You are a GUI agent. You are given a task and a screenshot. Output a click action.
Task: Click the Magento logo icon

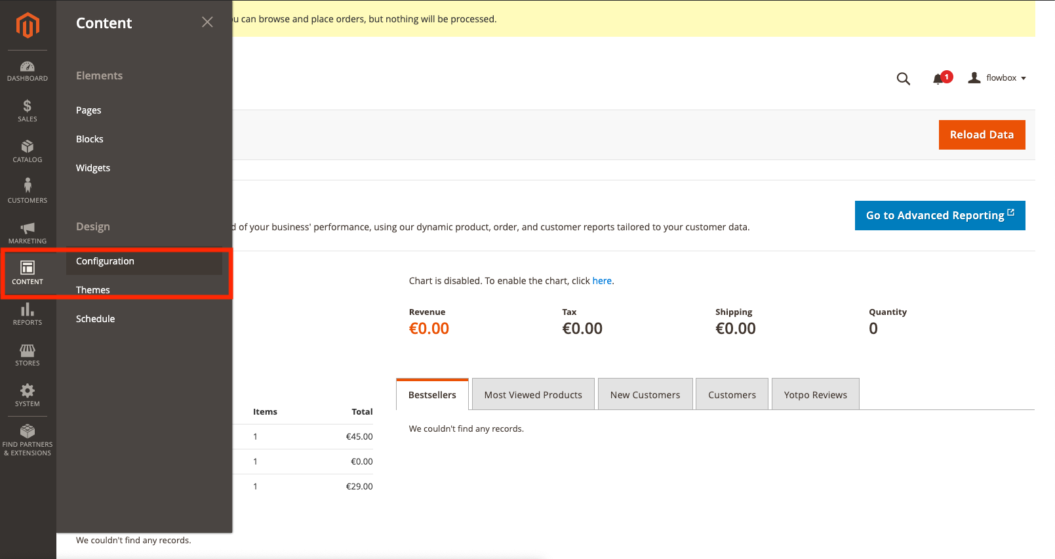click(28, 26)
